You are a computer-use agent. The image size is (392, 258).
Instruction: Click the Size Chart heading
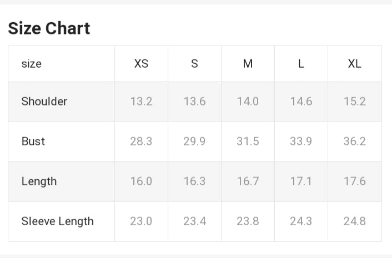click(49, 28)
